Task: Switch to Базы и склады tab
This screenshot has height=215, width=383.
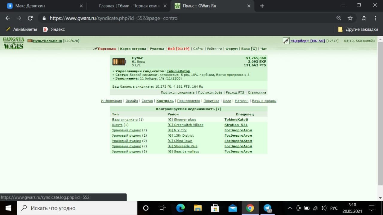Action: point(264,101)
